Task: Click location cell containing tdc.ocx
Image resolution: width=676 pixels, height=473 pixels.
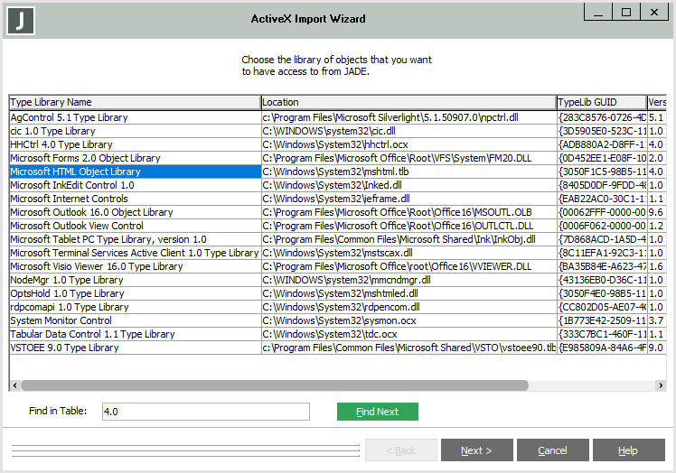Action: pos(408,334)
